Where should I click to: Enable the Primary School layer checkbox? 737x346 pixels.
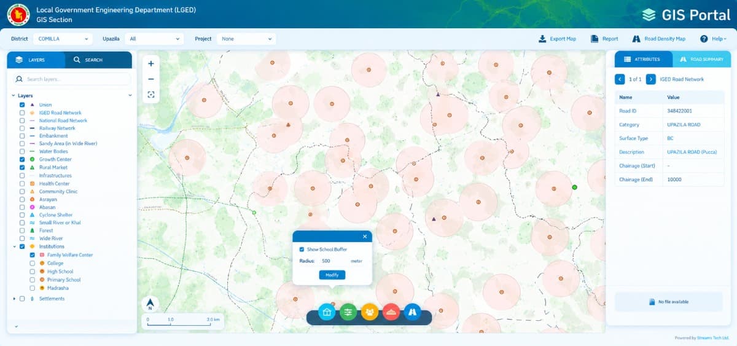coord(32,280)
